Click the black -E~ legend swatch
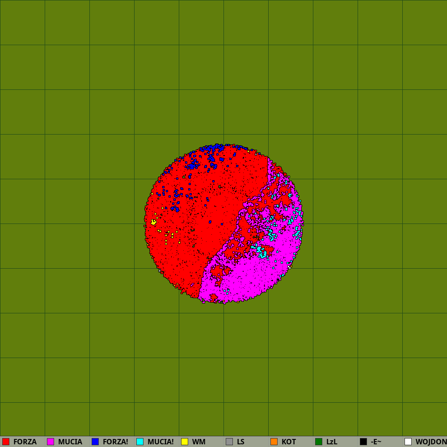The width and height of the screenshot is (447, 447). click(x=363, y=442)
